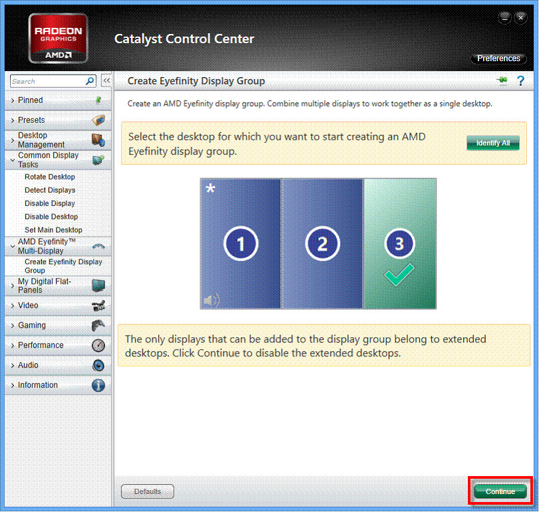The width and height of the screenshot is (539, 512).
Task: Select Create Eyefinity Display Group item
Action: click(63, 266)
